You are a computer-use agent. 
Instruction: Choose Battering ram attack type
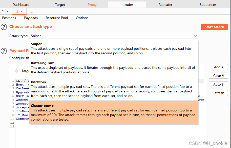click(114, 68)
